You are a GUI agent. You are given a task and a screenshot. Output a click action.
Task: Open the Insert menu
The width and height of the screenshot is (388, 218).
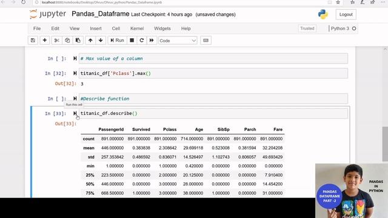(x=96, y=28)
